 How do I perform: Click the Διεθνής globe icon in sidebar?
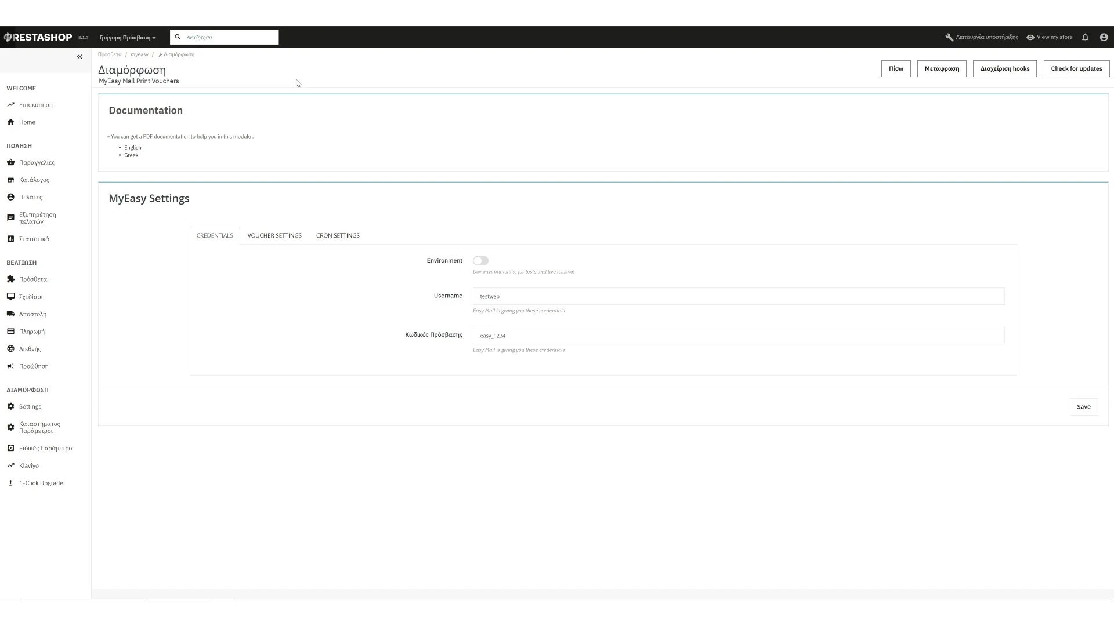[x=10, y=349]
